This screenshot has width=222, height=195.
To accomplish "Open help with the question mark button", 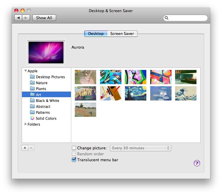I will 197,163.
